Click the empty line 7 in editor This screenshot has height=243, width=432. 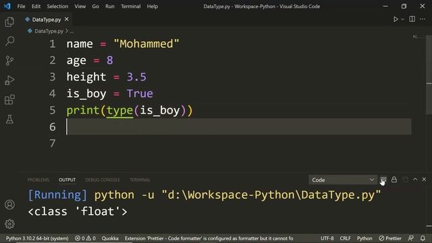[x=238, y=143]
